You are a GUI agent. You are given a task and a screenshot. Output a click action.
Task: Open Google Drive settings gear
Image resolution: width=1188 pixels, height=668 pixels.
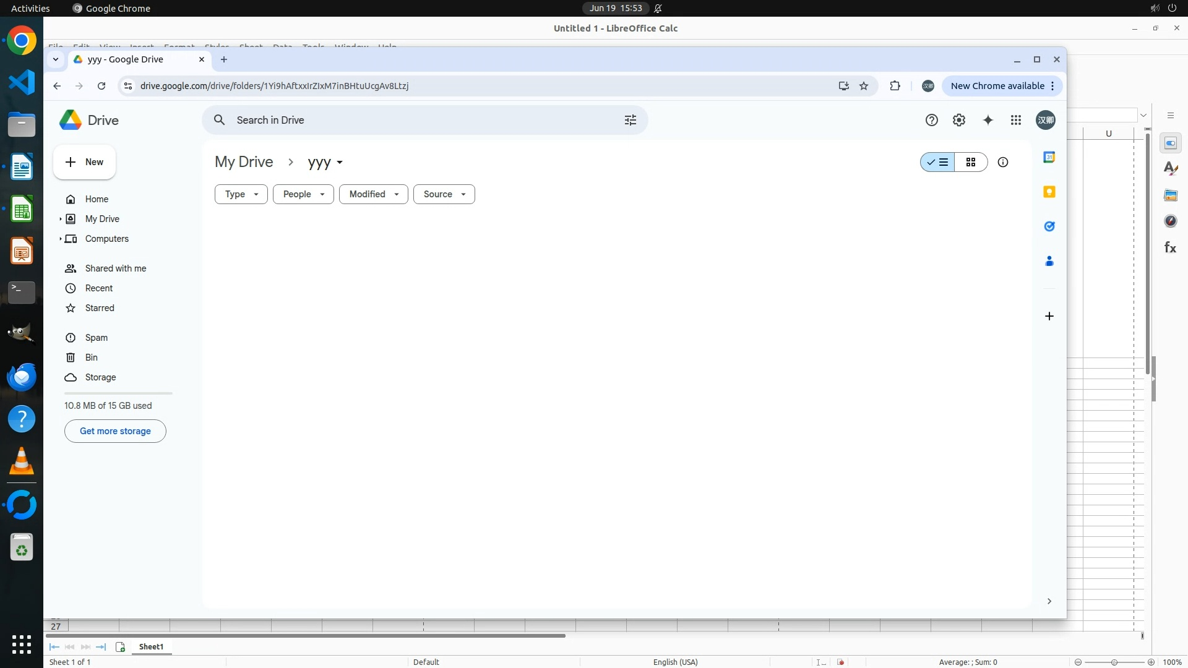(x=958, y=120)
